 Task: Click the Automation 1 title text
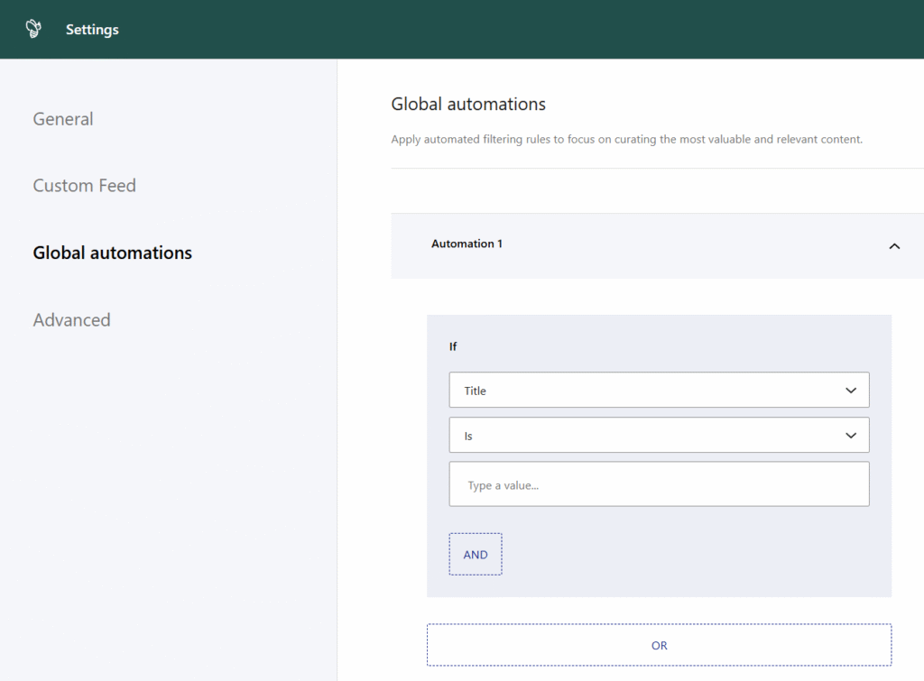(467, 244)
